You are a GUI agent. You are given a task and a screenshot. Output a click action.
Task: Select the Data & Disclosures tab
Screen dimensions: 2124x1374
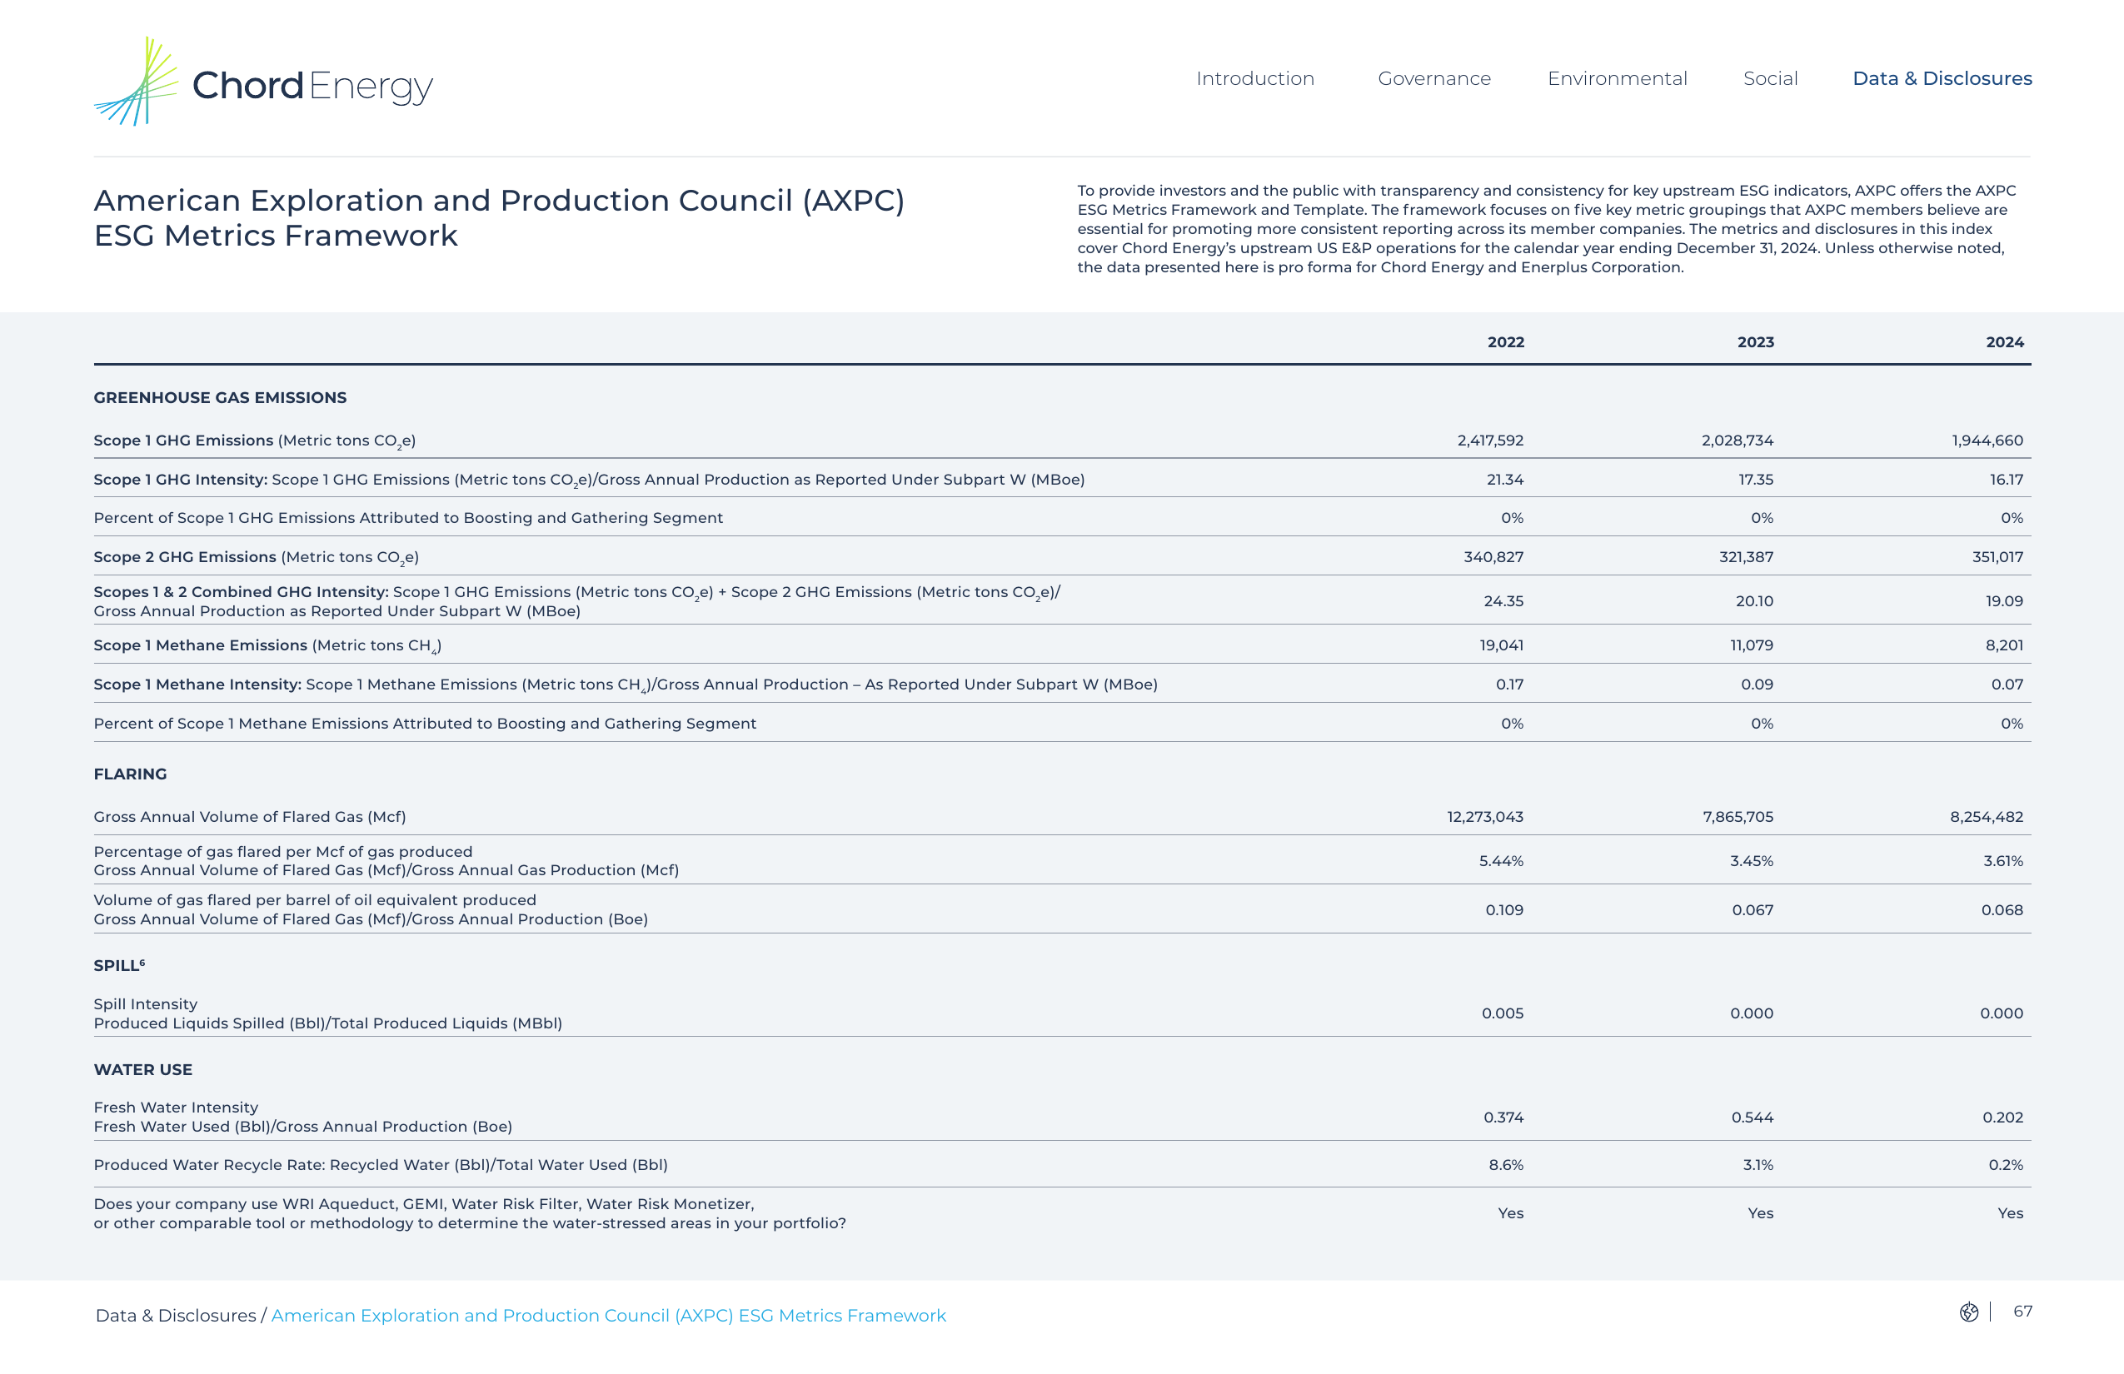tap(1942, 78)
